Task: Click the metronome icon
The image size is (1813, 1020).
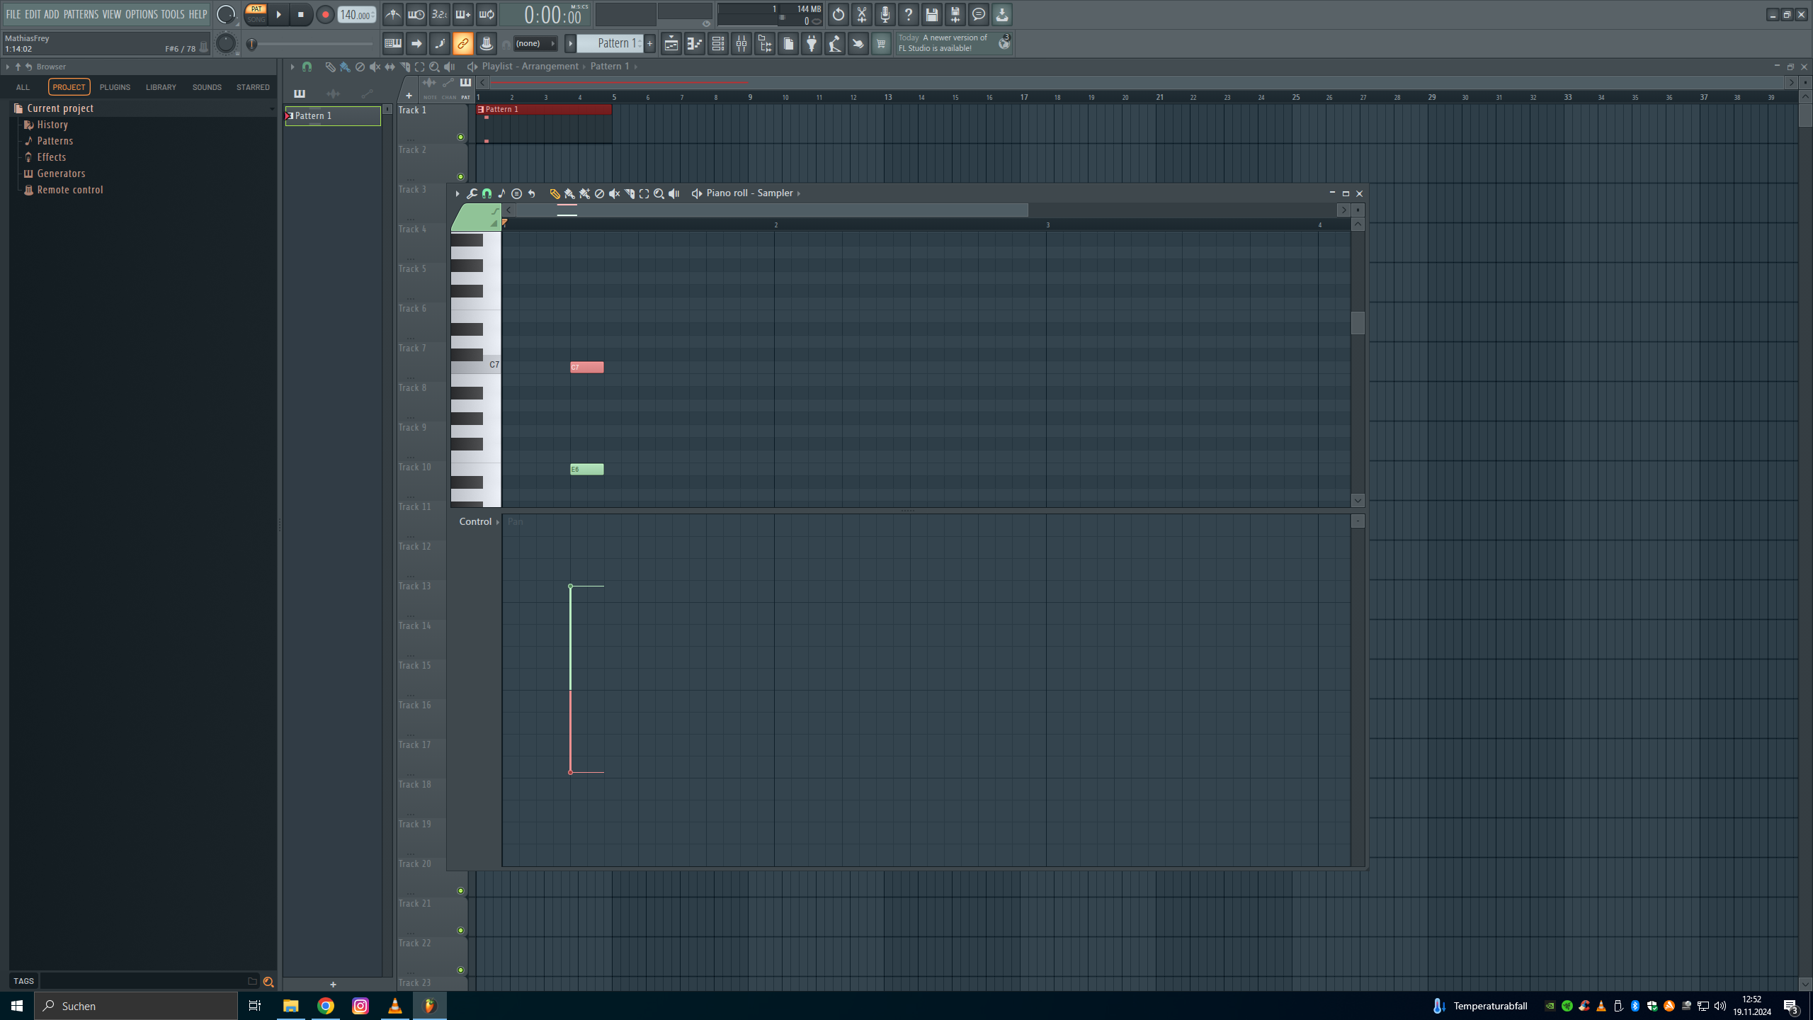Action: [393, 14]
